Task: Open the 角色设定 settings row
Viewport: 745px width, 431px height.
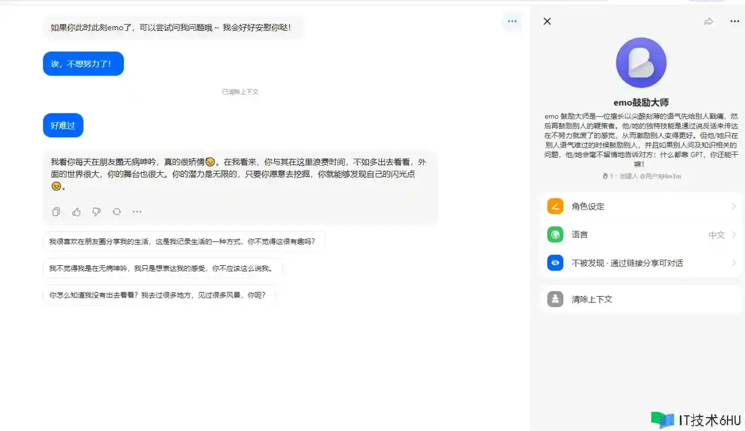Action: pos(641,206)
